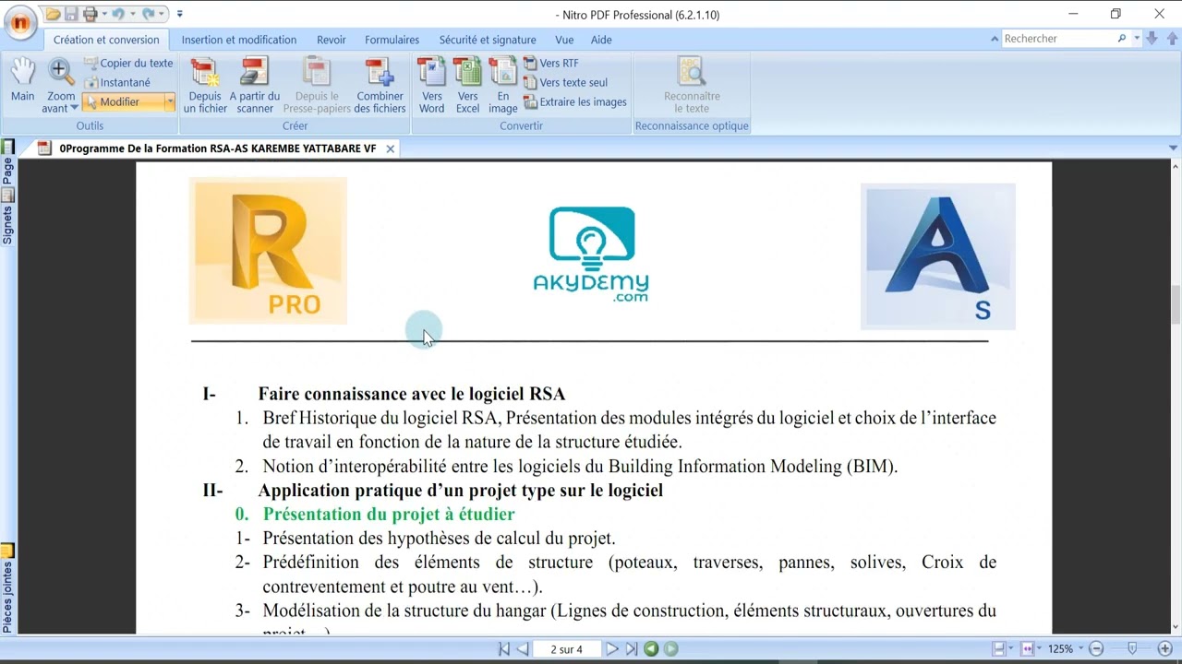
Task: Convert Vers RTF
Action: [x=551, y=63]
